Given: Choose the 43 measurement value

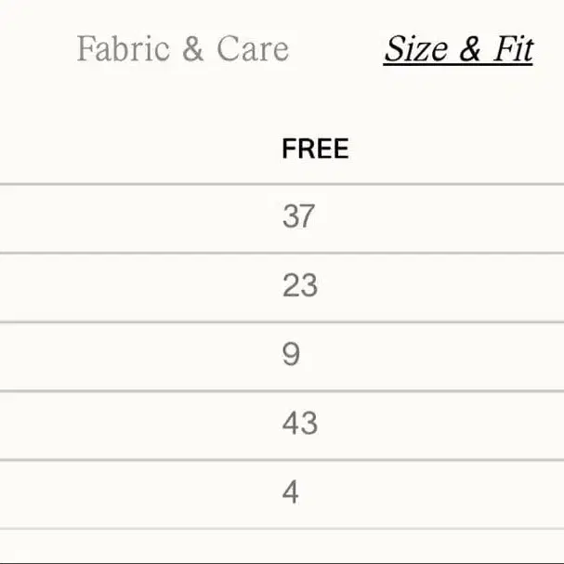Looking at the screenshot, I should (300, 423).
